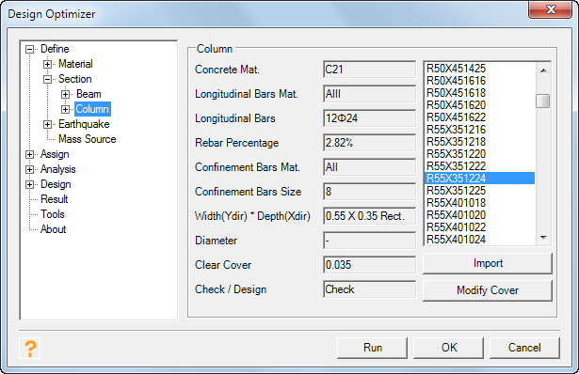579x374 pixels.
Task: Click the Modify Cover button
Action: (x=488, y=290)
